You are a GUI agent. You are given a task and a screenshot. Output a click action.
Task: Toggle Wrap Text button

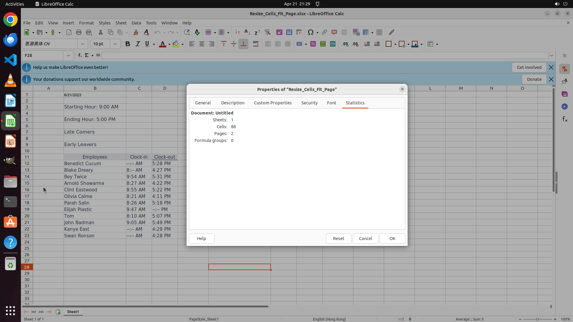tap(256, 44)
